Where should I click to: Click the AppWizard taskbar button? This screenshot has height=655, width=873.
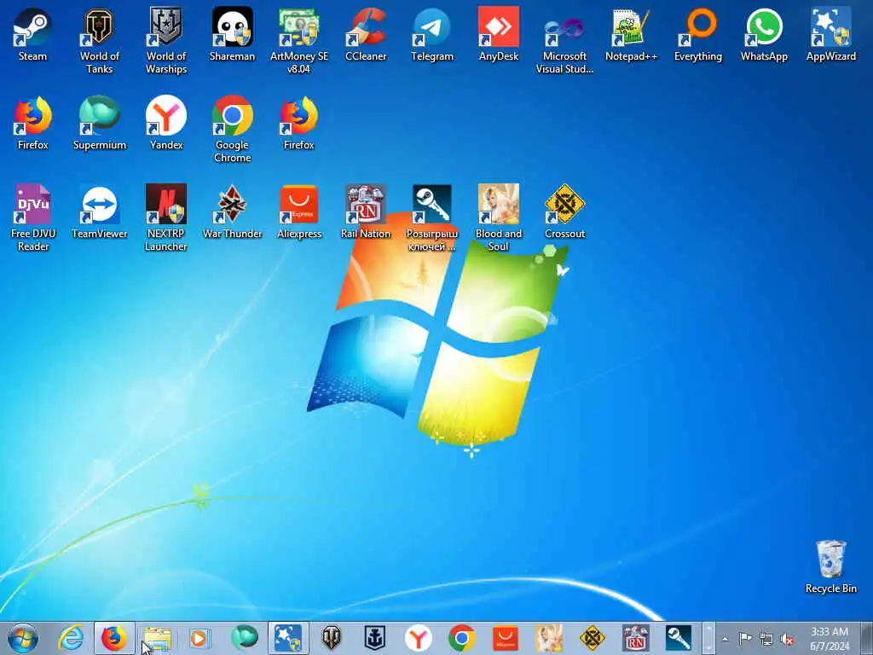pyautogui.click(x=288, y=638)
